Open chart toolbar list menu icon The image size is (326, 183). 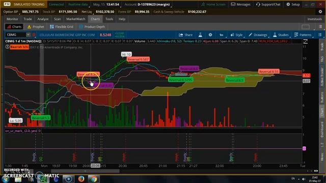click(320, 35)
